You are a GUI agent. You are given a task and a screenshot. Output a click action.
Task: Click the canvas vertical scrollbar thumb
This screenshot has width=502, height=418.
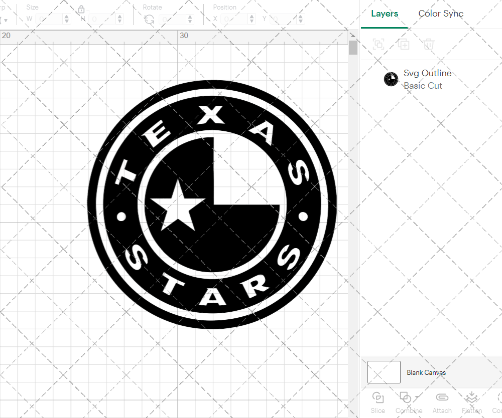coord(353,47)
